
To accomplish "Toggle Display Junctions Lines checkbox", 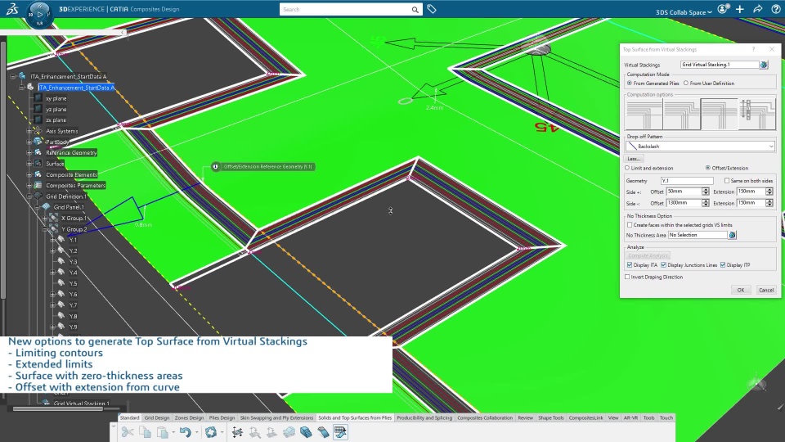I will (x=663, y=265).
